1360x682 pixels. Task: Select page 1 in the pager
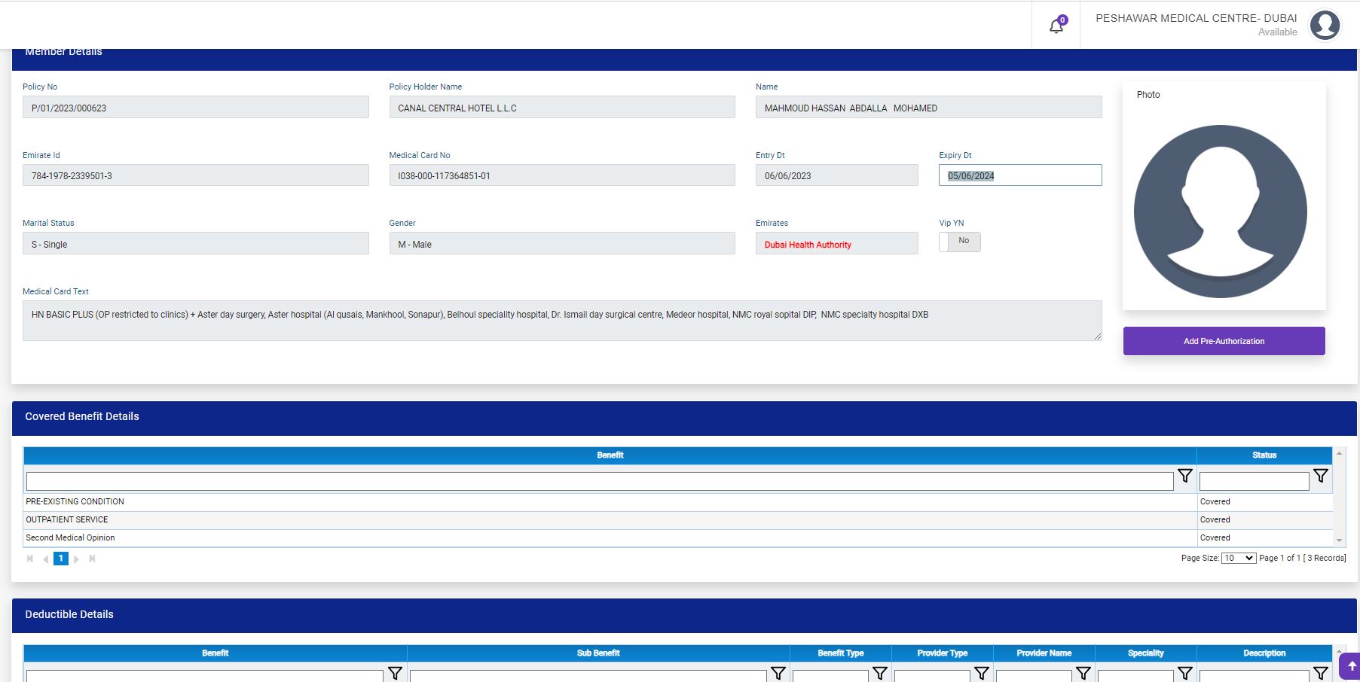click(x=61, y=559)
